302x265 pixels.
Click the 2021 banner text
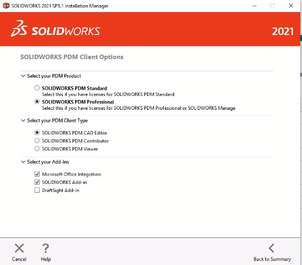coord(282,32)
